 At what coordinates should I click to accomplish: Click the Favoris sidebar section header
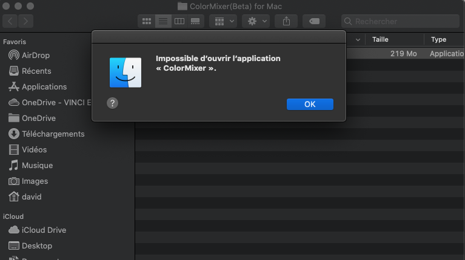click(x=15, y=42)
